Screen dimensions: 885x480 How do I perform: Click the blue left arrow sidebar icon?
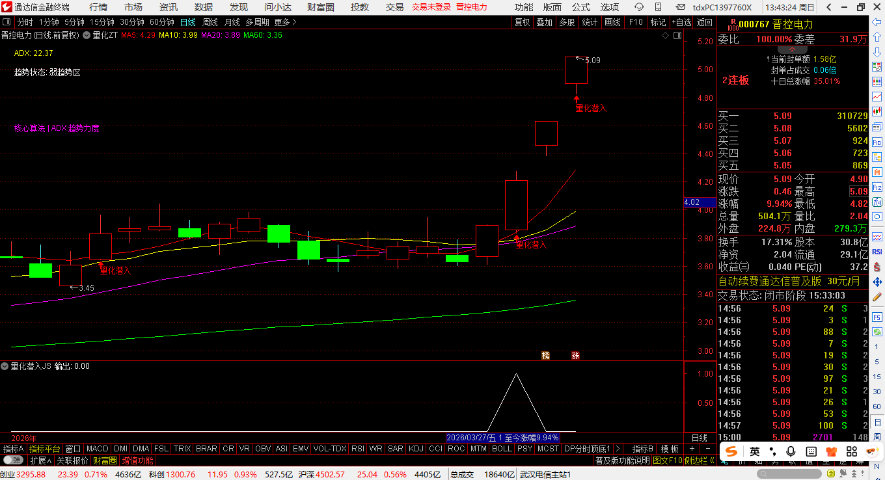tap(877, 22)
